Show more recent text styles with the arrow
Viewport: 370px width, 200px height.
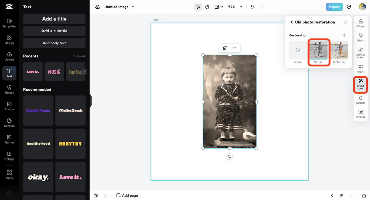(x=84, y=72)
